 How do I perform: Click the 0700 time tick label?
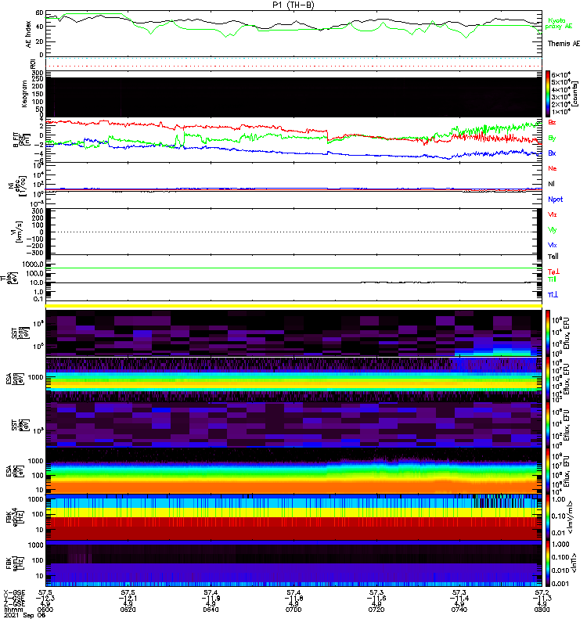[293, 610]
